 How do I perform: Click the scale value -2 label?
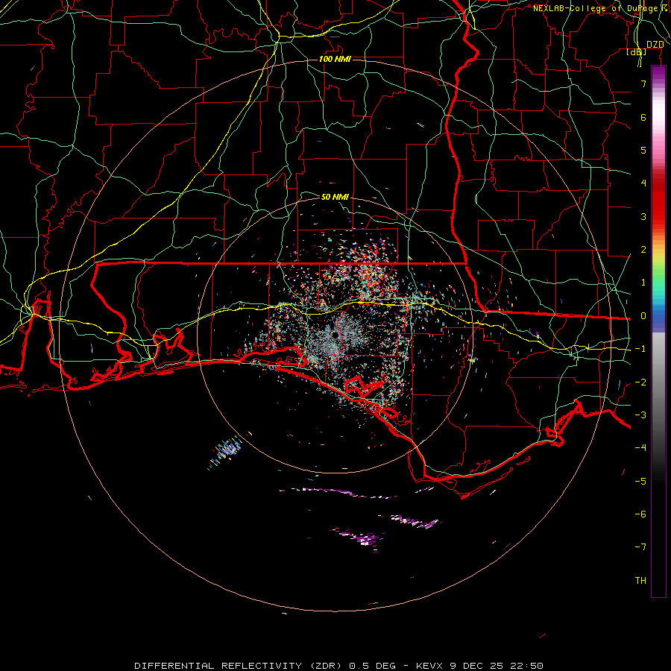click(640, 382)
